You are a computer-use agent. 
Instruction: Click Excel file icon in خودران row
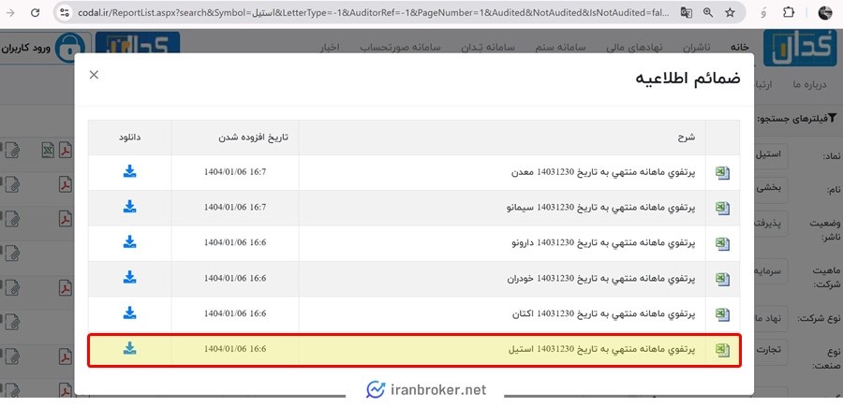[x=722, y=279]
